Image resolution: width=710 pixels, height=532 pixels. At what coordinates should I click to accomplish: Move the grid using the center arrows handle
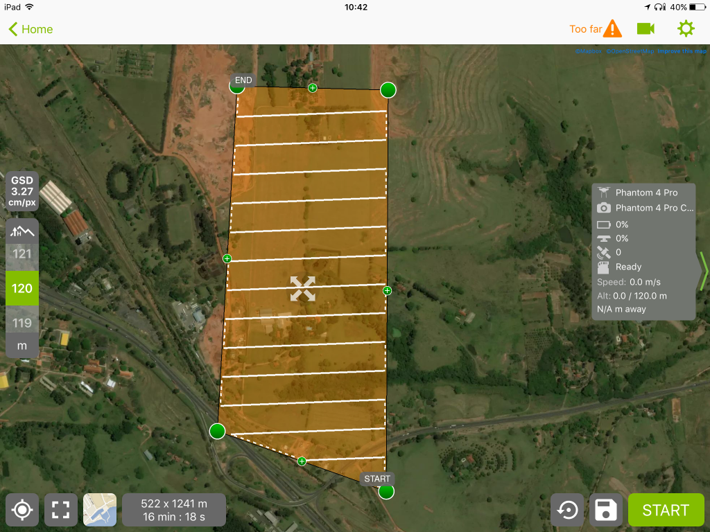(302, 289)
